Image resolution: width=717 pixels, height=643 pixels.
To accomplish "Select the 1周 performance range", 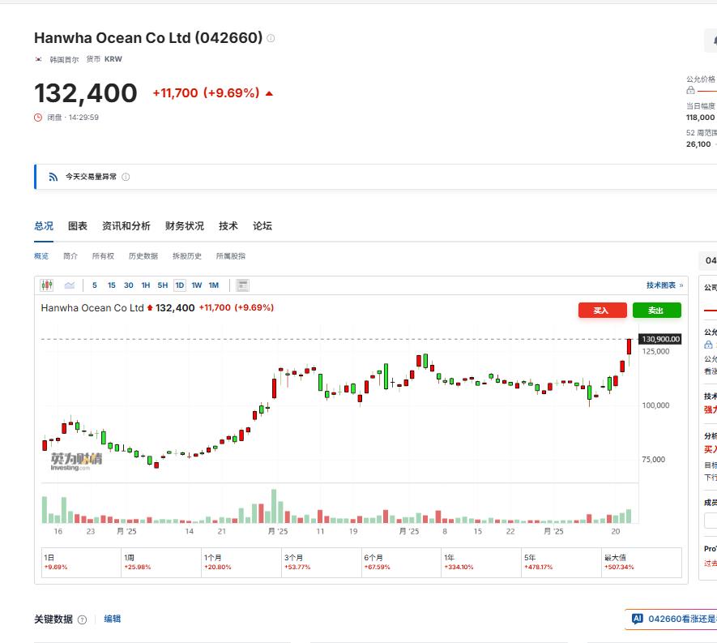I will (161, 563).
